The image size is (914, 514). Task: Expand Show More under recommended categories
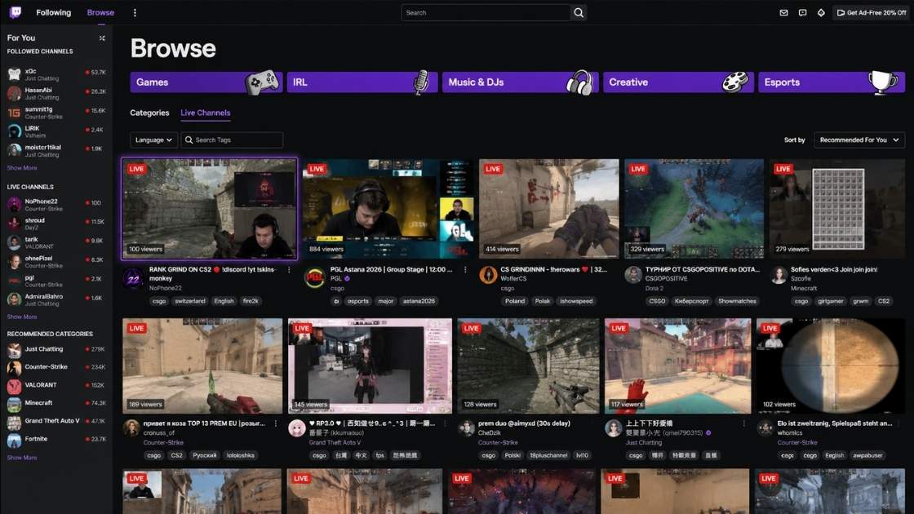(22, 458)
